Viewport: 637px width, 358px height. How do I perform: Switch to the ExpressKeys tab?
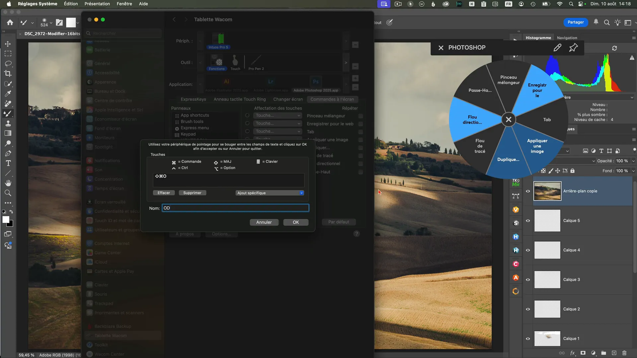point(193,99)
